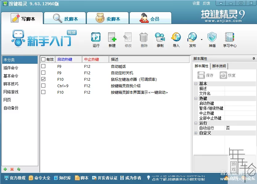257x184 pixels.
Task: Click the 启动热键 property value field
Action: (x=240, y=103)
